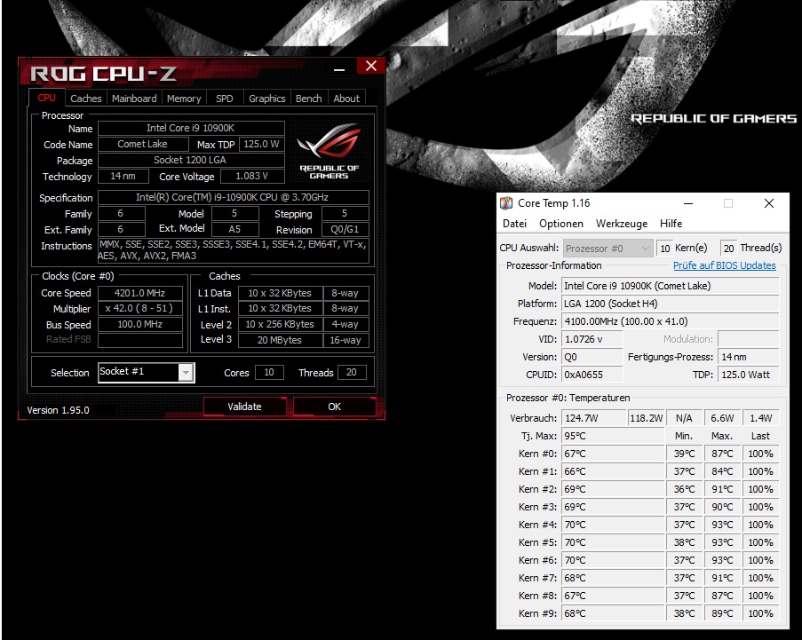The height and width of the screenshot is (640, 802).
Task: Click Version 1.95.0 text in CPU-Z
Action: (58, 410)
